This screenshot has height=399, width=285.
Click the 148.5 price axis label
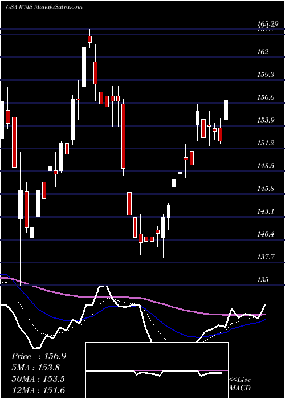[266, 166]
